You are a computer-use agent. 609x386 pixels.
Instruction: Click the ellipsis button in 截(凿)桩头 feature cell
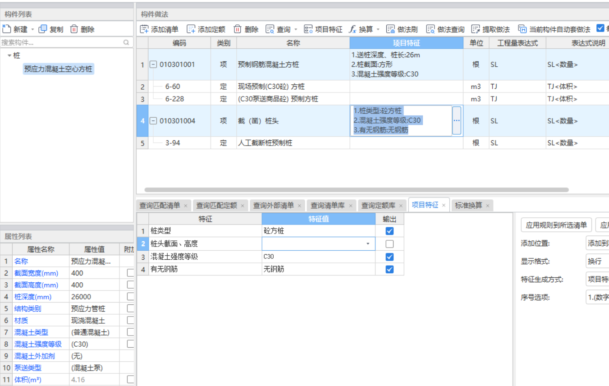point(457,121)
